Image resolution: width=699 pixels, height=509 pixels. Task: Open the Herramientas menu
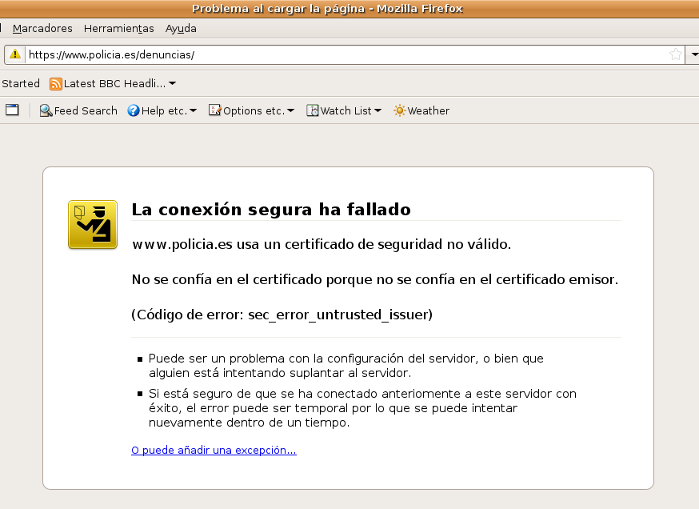tap(118, 29)
